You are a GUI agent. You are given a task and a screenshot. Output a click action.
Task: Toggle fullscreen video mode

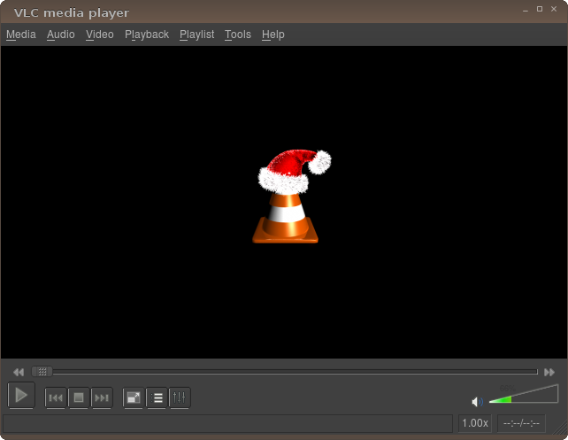(x=134, y=398)
